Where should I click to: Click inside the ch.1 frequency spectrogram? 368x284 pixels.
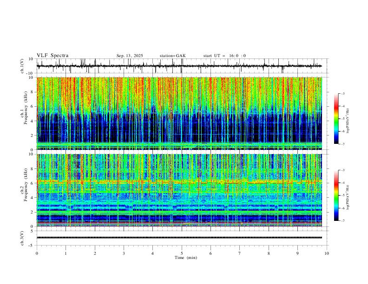point(179,113)
